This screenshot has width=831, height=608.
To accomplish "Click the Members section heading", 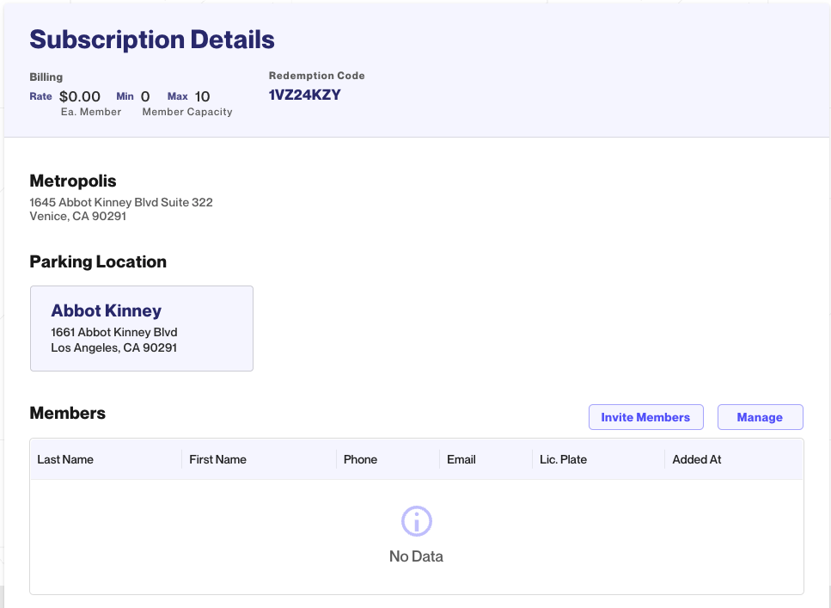I will (x=68, y=413).
